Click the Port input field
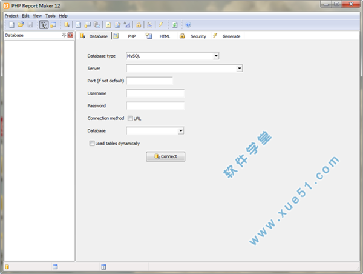The height and width of the screenshot is (274, 363). [x=149, y=81]
